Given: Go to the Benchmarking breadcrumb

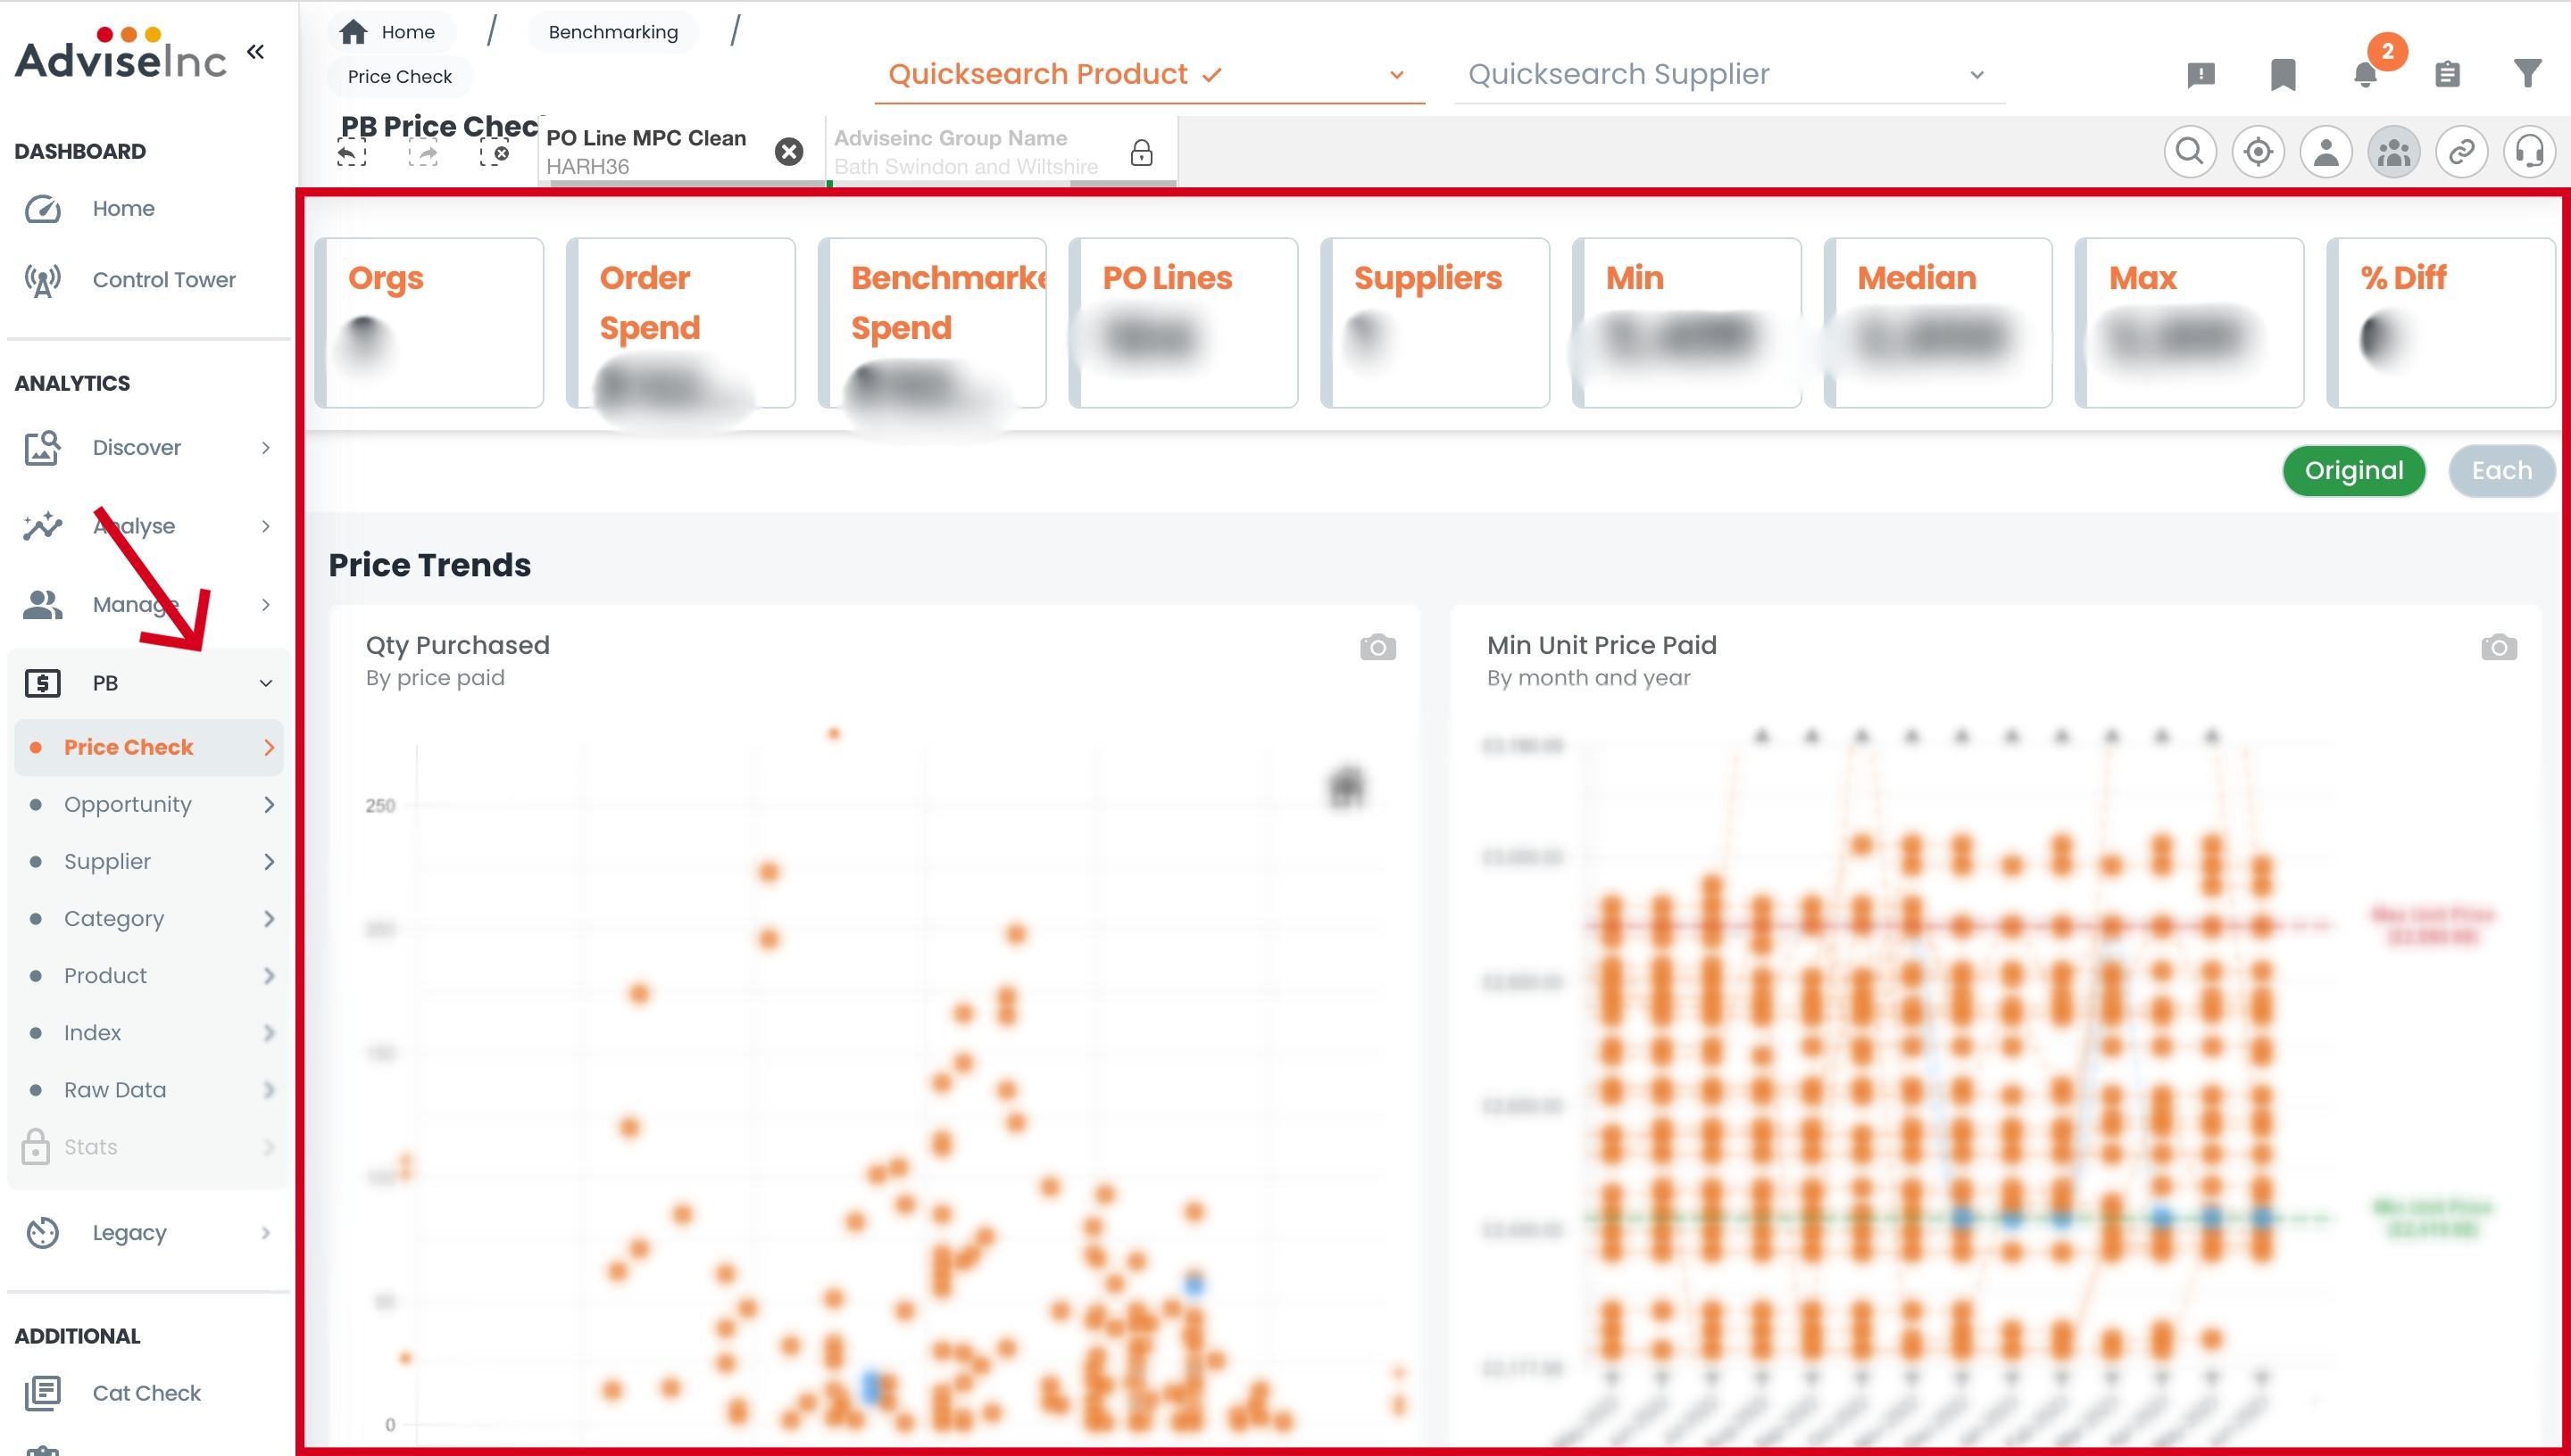Looking at the screenshot, I should (612, 32).
